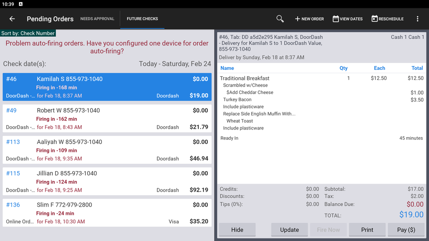
Task: Click the Print button
Action: 367,230
